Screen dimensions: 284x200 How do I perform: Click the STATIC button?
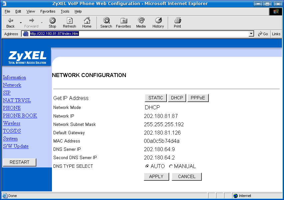coord(156,98)
